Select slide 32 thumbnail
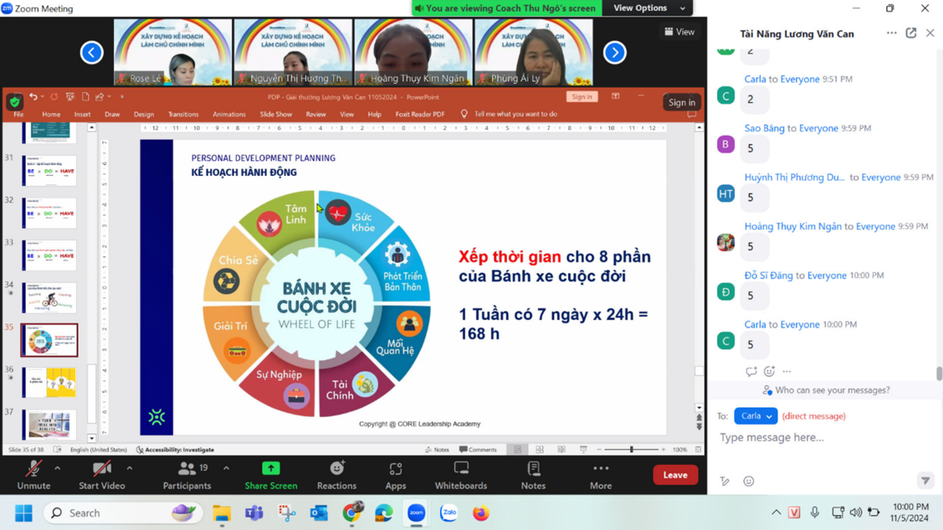 coord(49,213)
